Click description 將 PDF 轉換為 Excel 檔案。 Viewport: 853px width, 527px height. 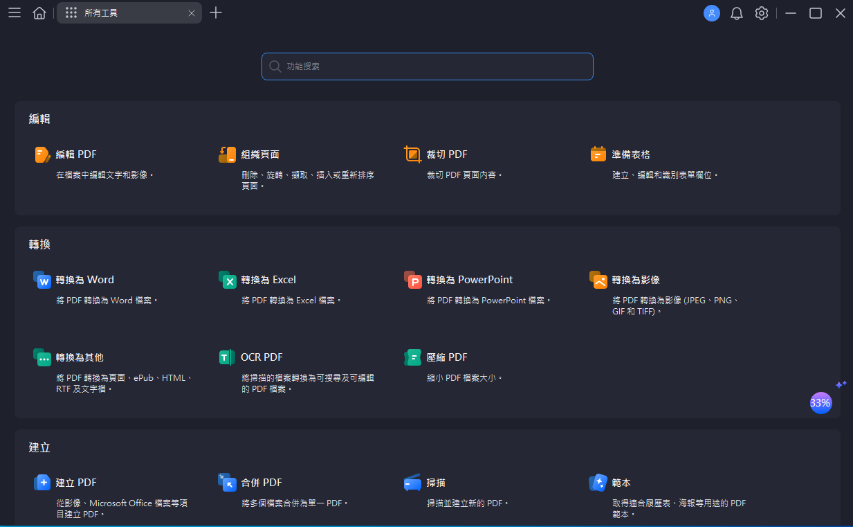point(291,301)
